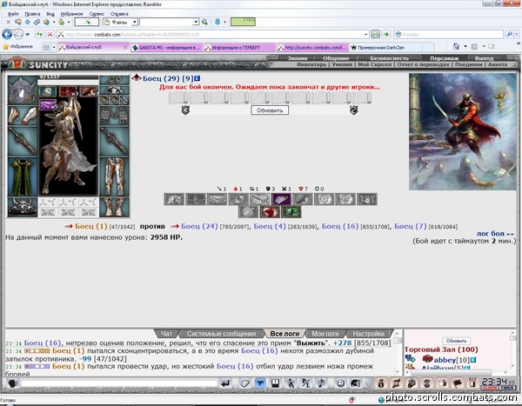This screenshot has height=406, width=522.
Task: Open the Умения link
Action: pos(342,64)
